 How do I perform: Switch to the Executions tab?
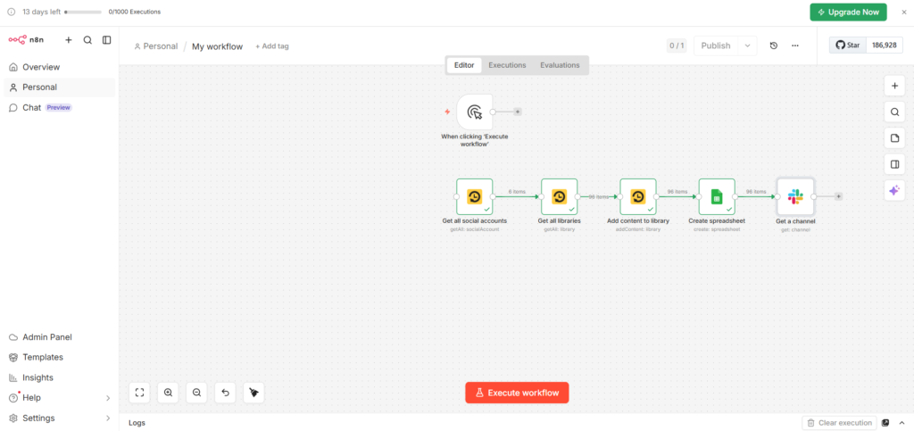pos(507,65)
